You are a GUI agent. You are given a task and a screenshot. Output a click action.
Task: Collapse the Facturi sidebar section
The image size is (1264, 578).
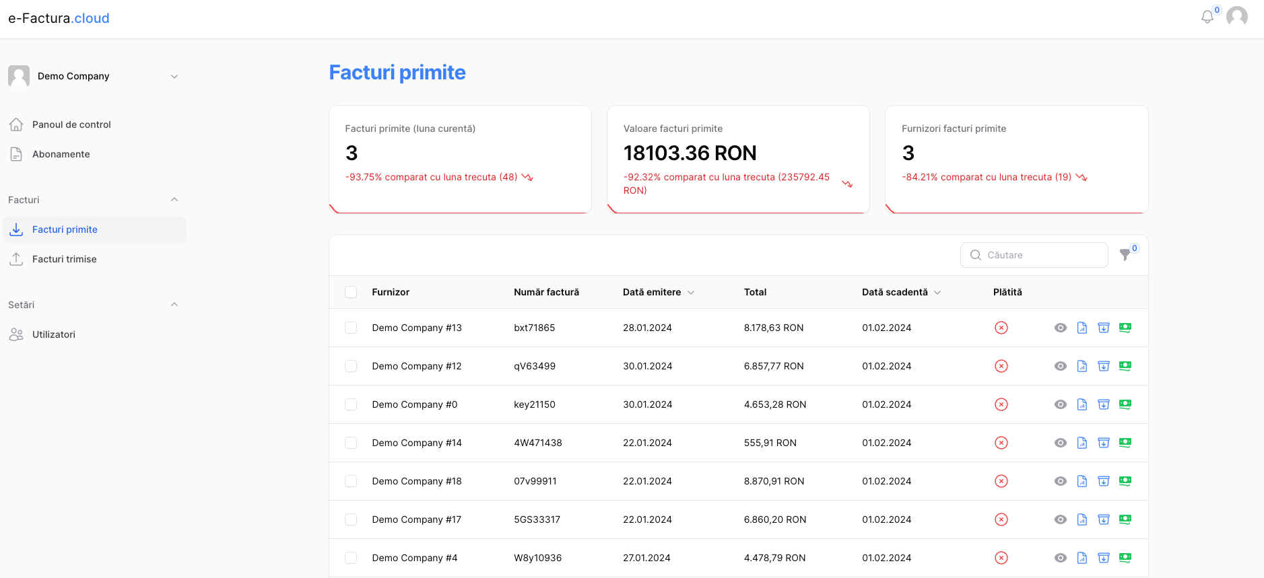174,200
